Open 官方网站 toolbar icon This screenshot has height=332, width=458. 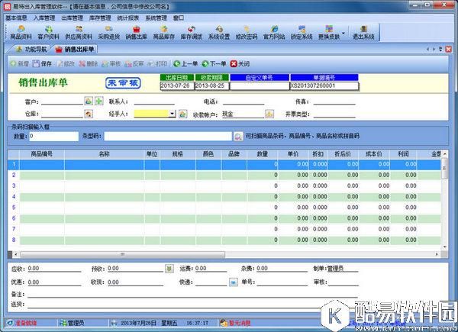coord(274,33)
